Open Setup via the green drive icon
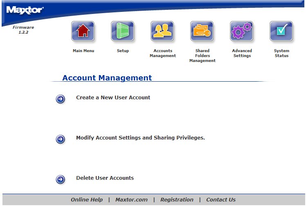 coord(123,32)
